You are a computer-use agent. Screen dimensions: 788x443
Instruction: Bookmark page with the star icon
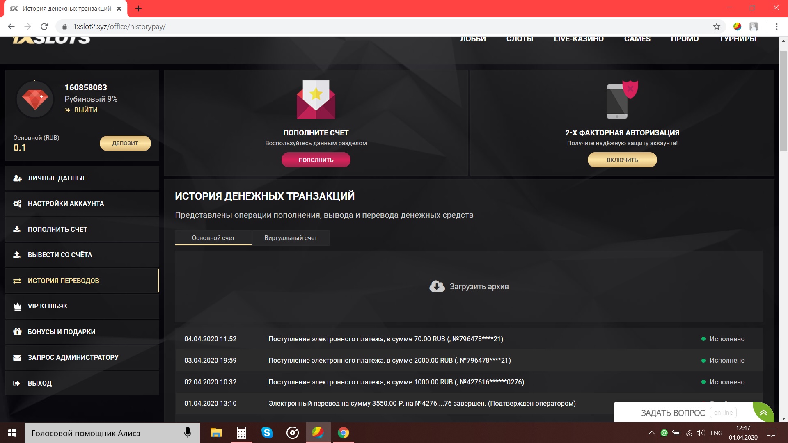tap(717, 27)
